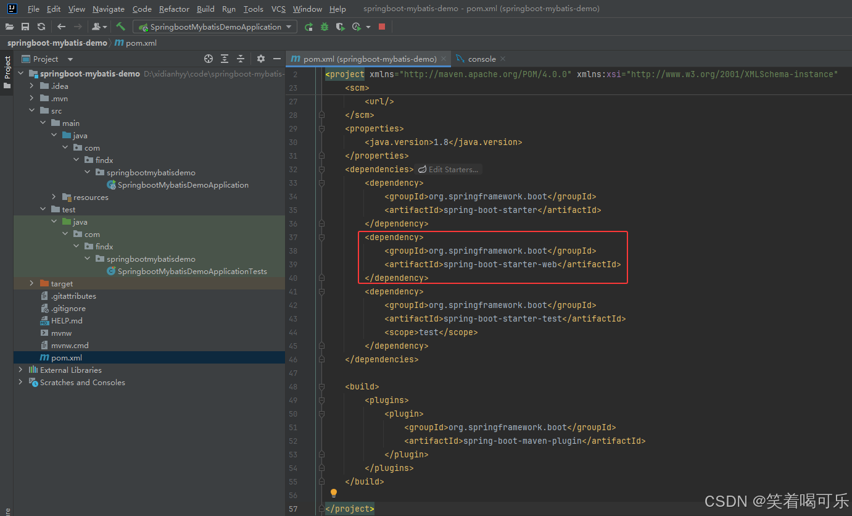Click the fold marker beside the <dependencies> line
The height and width of the screenshot is (516, 852).
[321, 169]
